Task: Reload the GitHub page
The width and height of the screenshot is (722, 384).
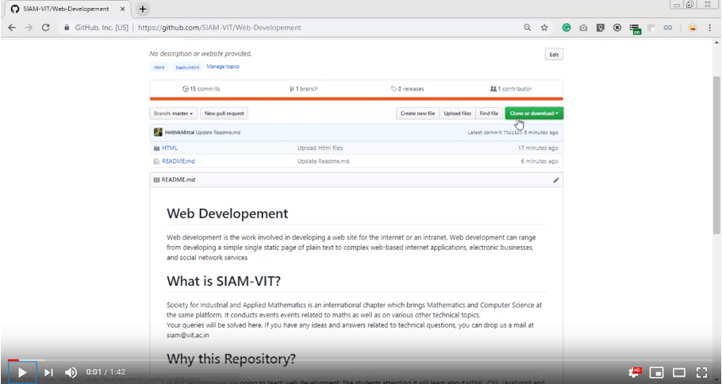Action: tap(45, 28)
